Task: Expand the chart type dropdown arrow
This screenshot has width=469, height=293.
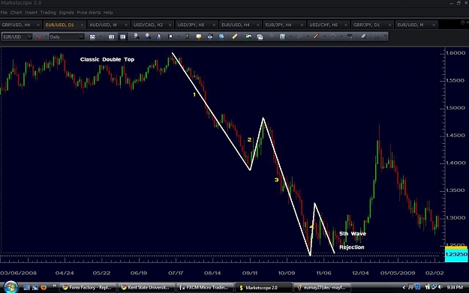Action: tap(101, 37)
